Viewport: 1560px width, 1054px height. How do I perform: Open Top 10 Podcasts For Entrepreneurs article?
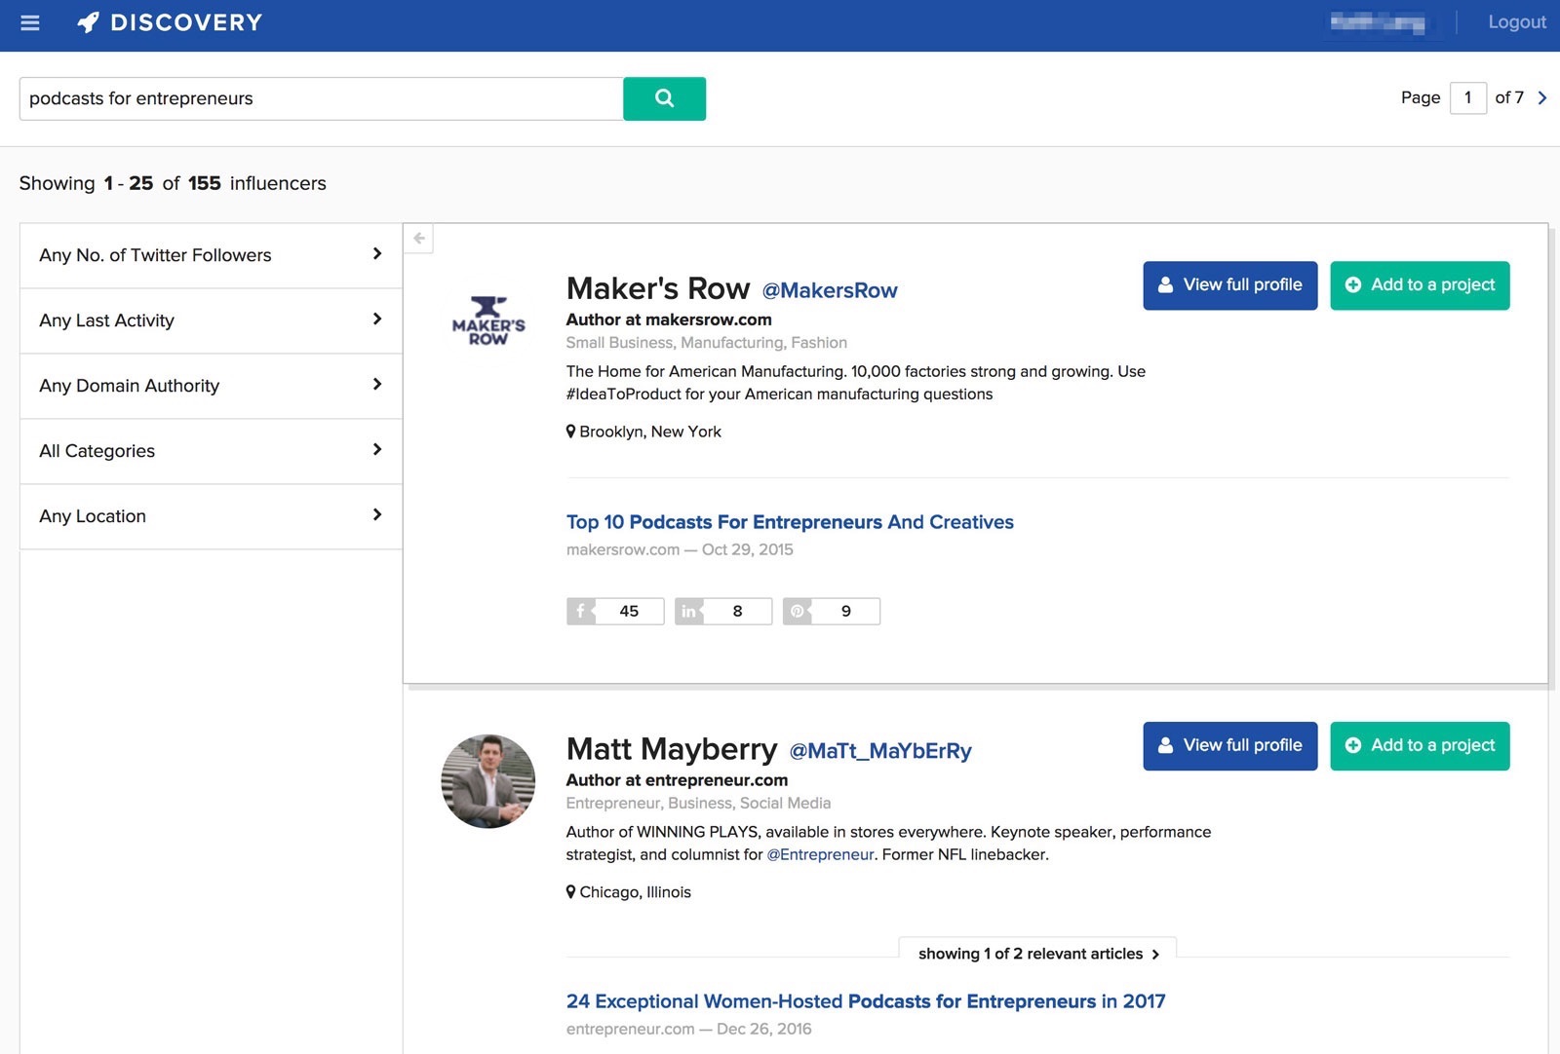tap(790, 522)
